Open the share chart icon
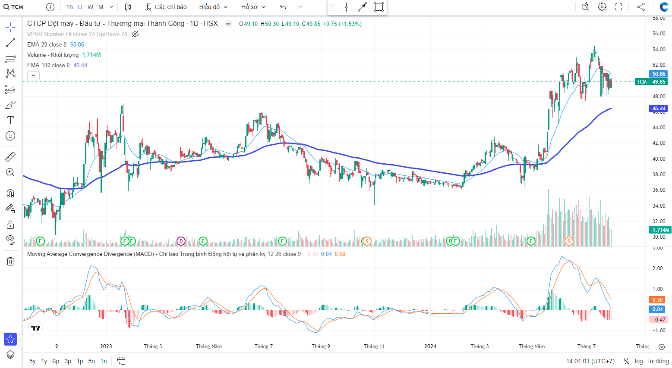The width and height of the screenshot is (672, 368). (641, 7)
